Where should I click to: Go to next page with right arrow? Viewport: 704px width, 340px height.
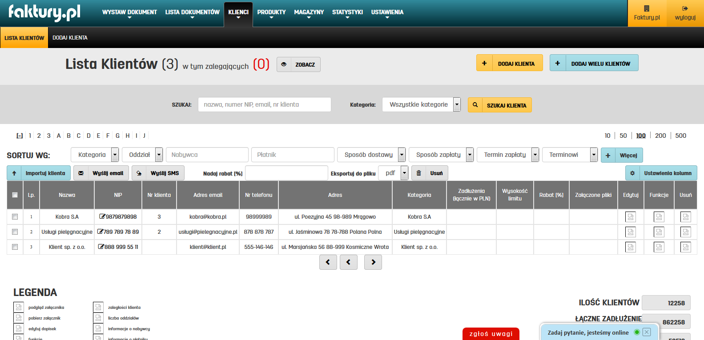click(373, 262)
